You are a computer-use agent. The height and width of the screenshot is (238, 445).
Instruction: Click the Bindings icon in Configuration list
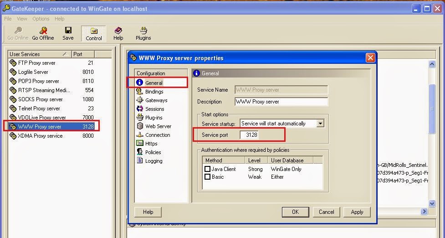(x=139, y=91)
